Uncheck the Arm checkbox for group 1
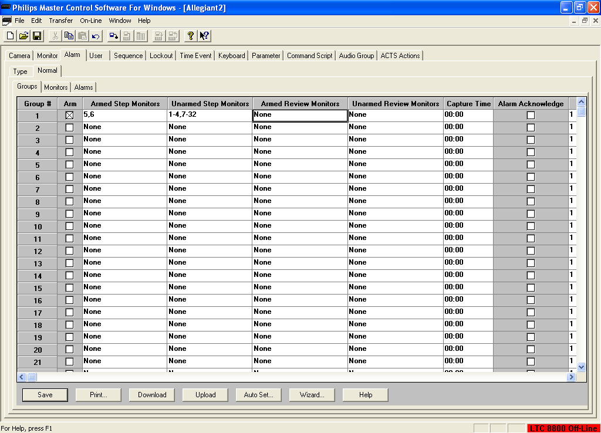601x433 pixels. [69, 116]
